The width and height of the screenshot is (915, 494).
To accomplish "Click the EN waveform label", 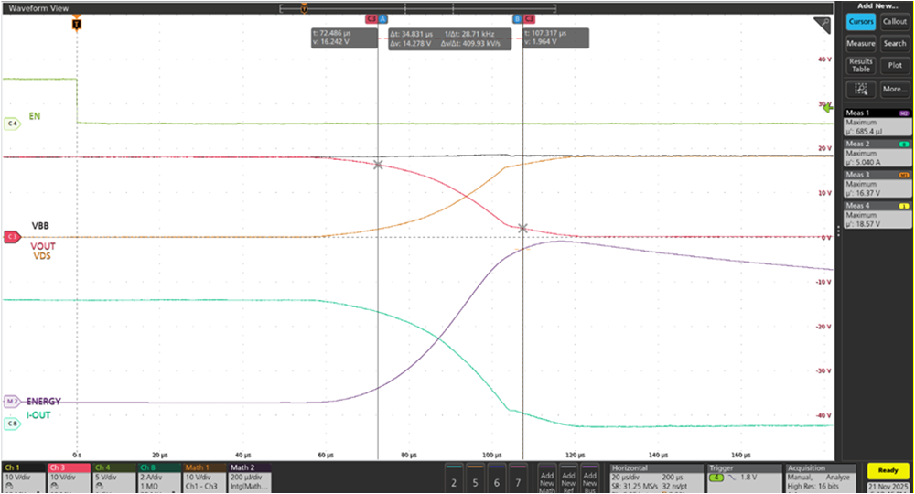I will 35,116.
